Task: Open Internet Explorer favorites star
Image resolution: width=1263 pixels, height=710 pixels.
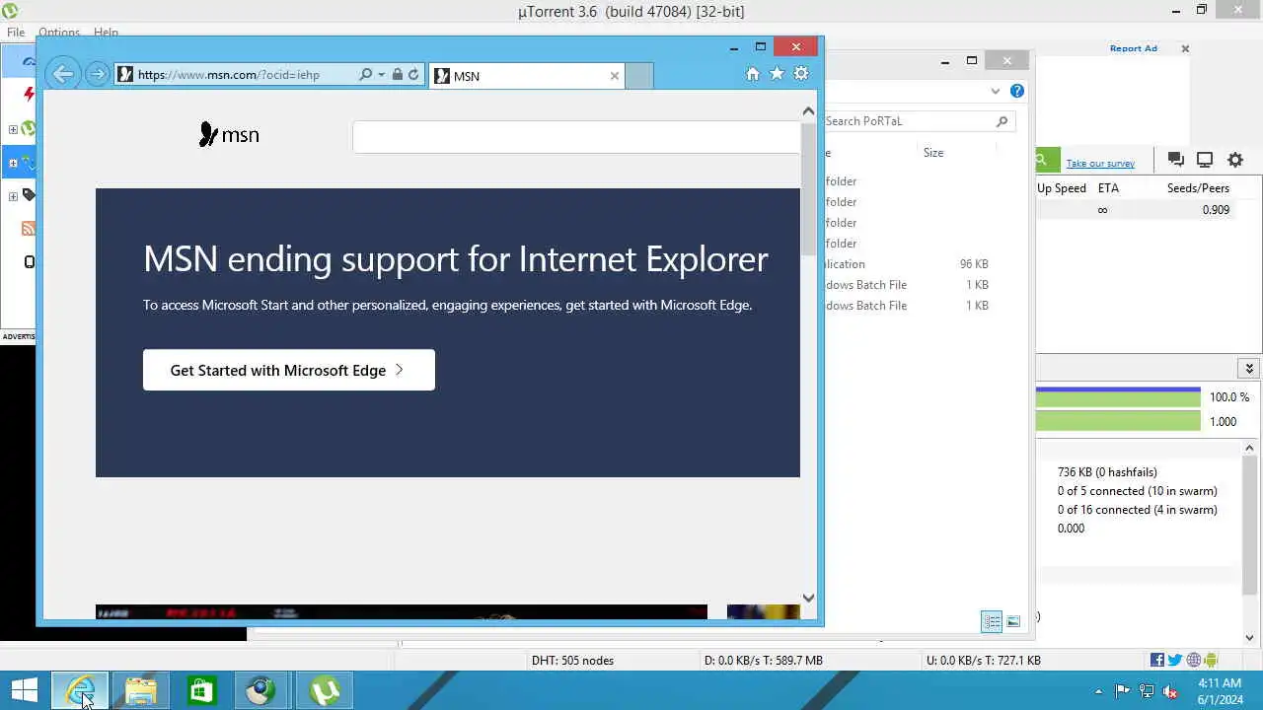Action: point(777,74)
